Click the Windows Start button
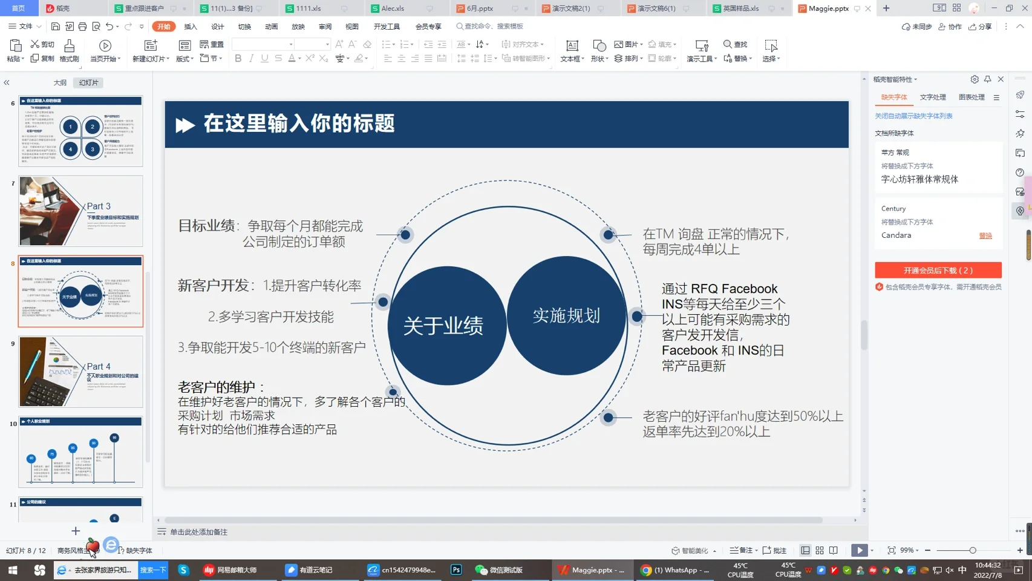 tap(13, 570)
